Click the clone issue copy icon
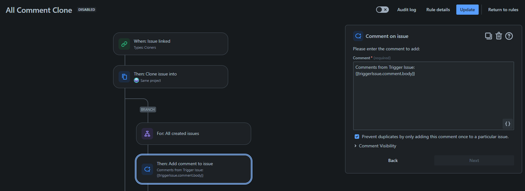This screenshot has width=525, height=191. (x=124, y=77)
